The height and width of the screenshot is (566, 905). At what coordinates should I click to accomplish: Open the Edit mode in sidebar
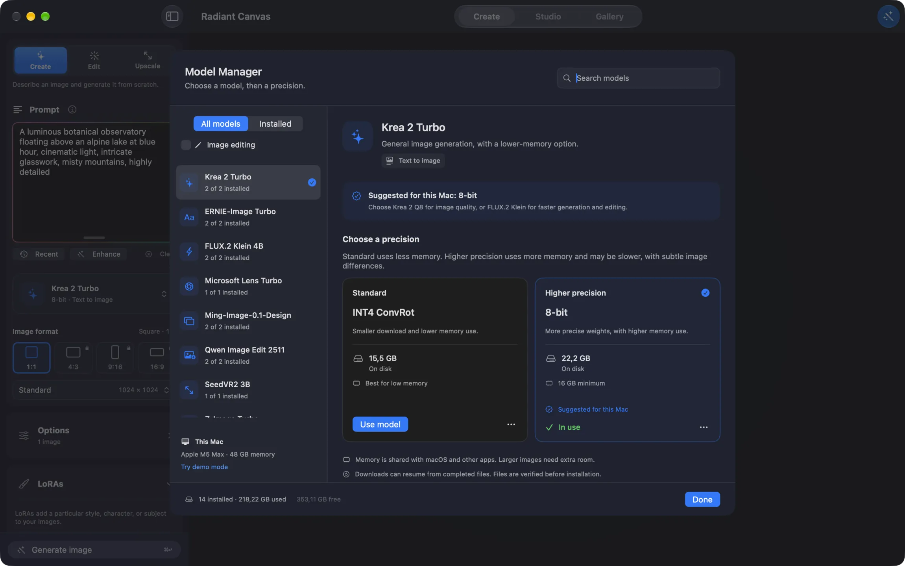click(x=94, y=60)
